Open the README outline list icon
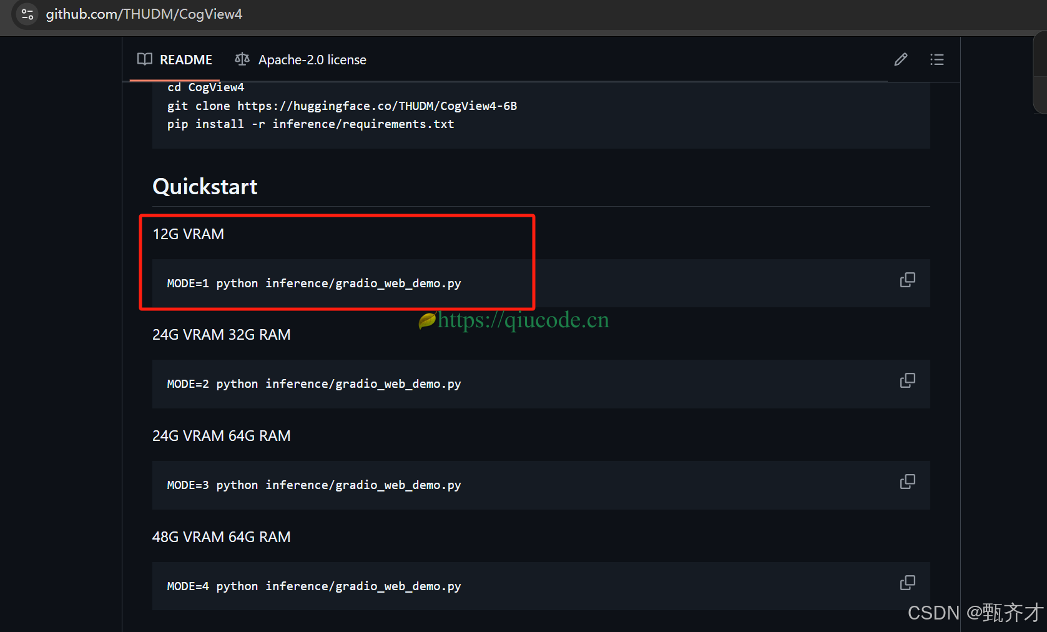Screen dimensions: 1047x632 pos(936,59)
